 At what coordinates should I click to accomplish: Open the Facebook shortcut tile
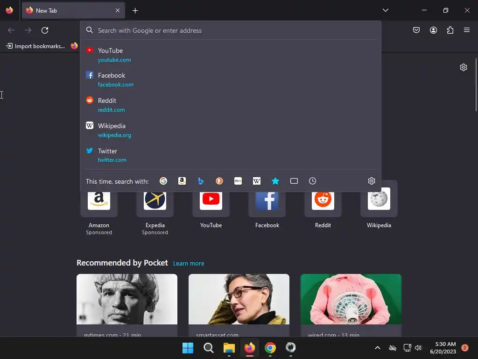[267, 205]
